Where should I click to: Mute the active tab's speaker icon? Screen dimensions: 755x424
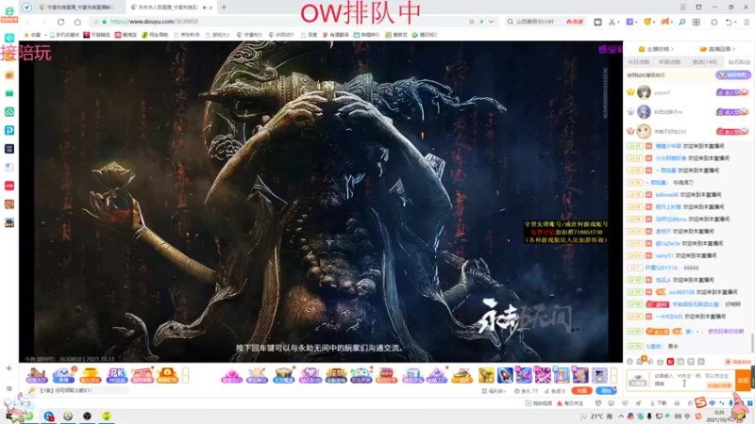click(x=205, y=8)
